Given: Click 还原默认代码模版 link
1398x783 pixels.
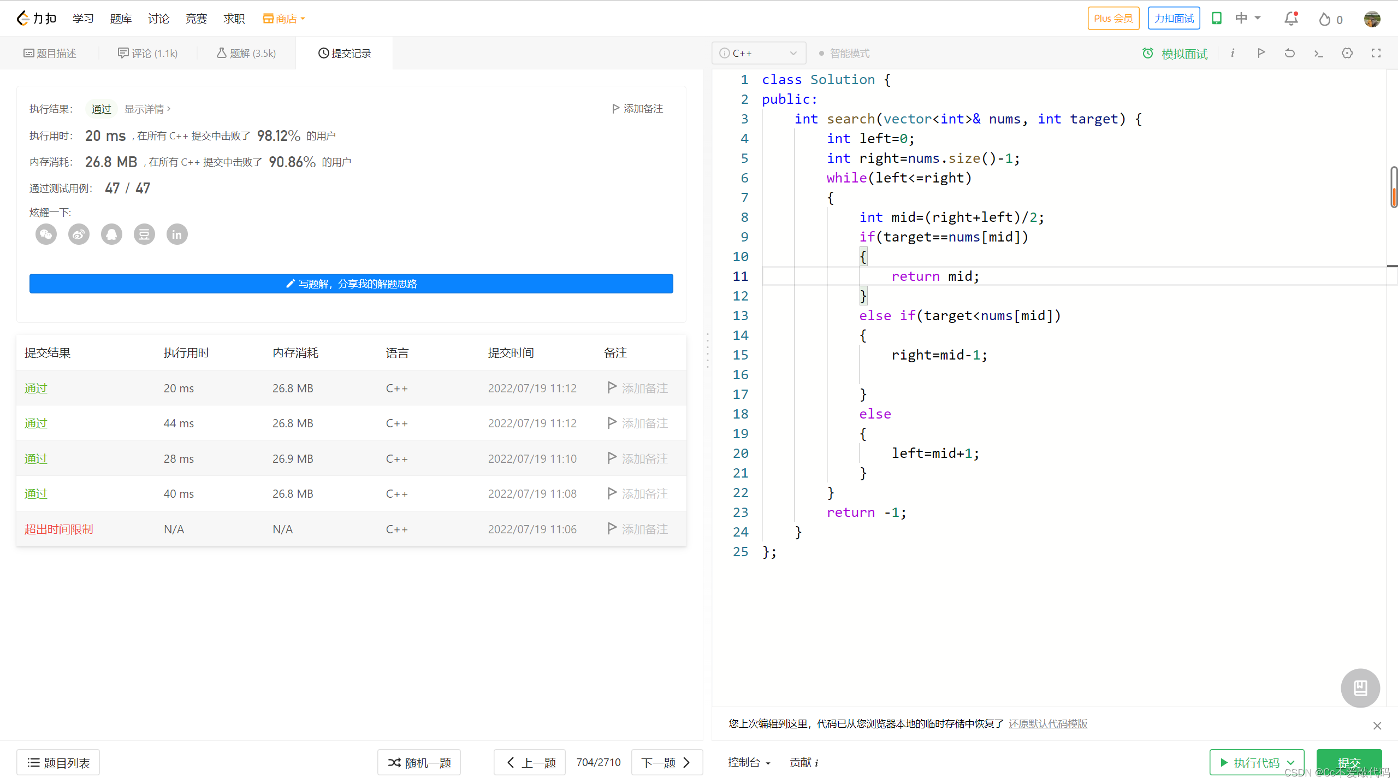Looking at the screenshot, I should (1047, 723).
